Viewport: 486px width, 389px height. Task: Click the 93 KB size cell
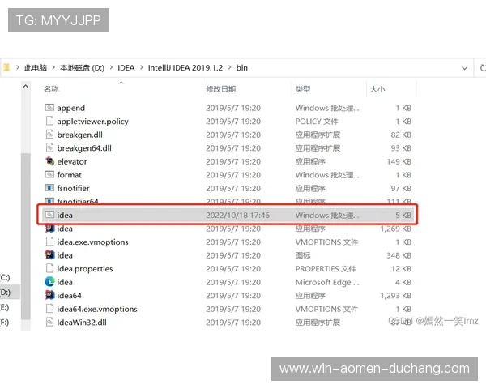(x=401, y=148)
